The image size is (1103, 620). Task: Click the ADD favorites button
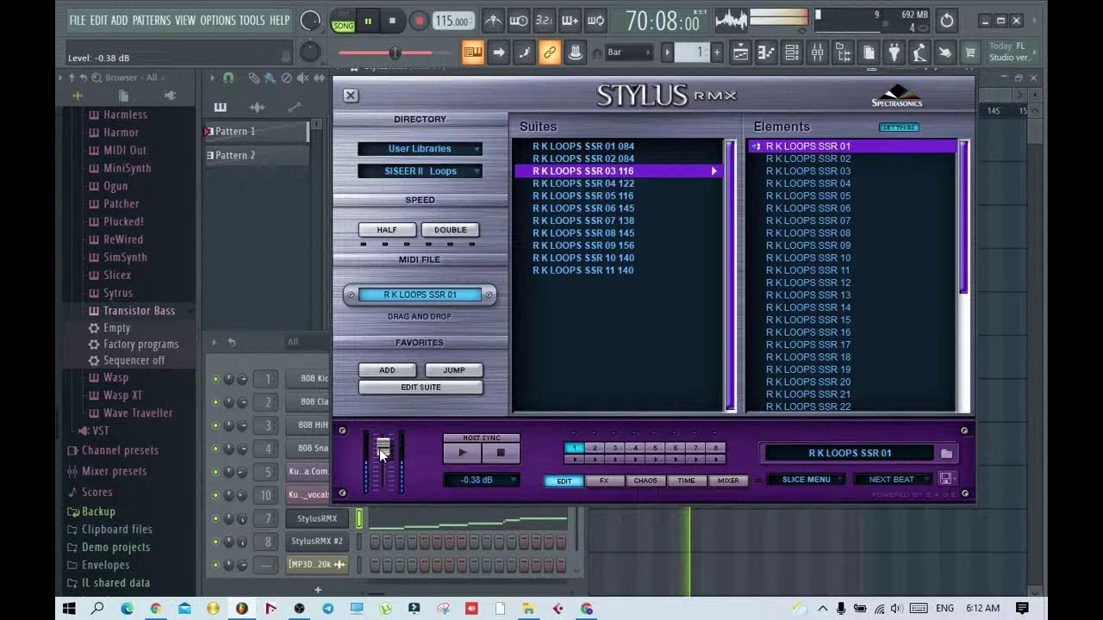pos(387,370)
